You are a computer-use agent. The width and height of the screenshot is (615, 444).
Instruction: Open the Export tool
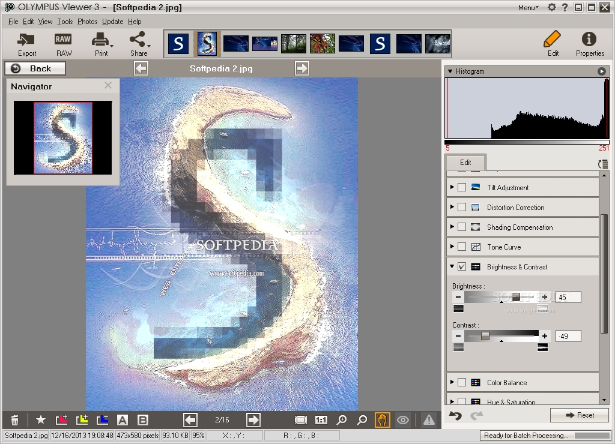(26, 44)
